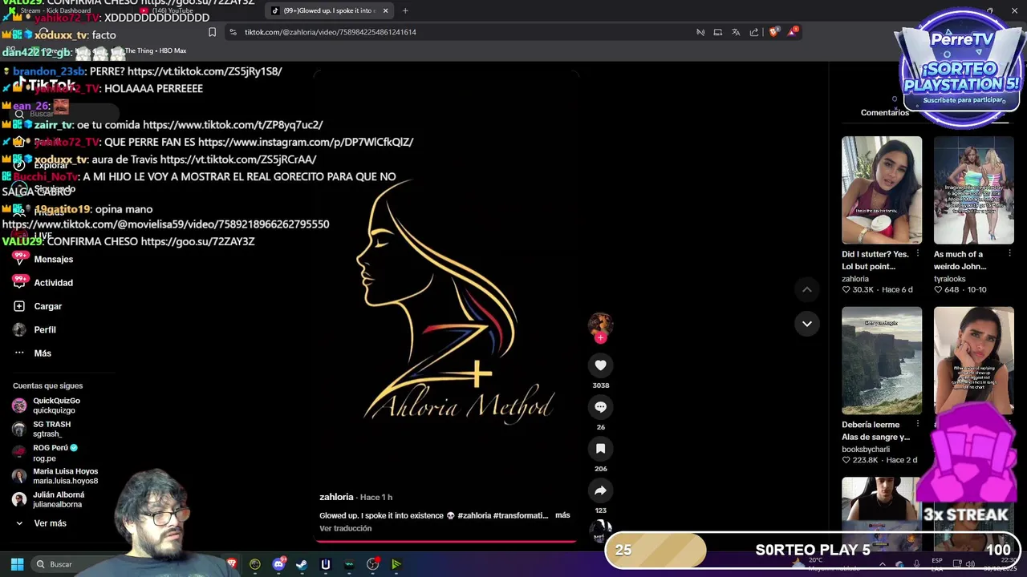The image size is (1027, 577).
Task: Play the Zahloria Method video area
Action: pos(446,305)
